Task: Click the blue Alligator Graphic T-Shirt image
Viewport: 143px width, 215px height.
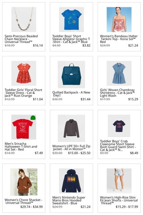Action: 71,19
